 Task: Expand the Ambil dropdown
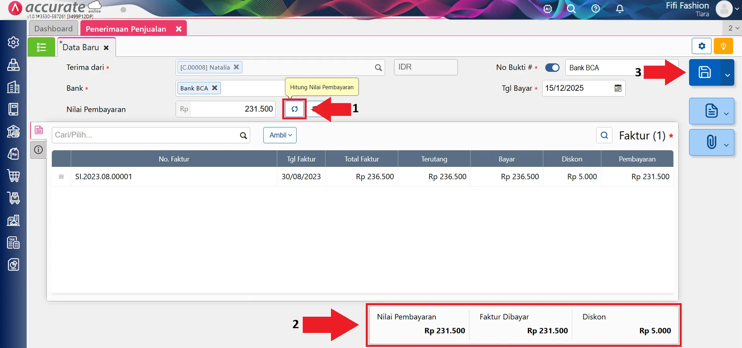[x=280, y=135]
